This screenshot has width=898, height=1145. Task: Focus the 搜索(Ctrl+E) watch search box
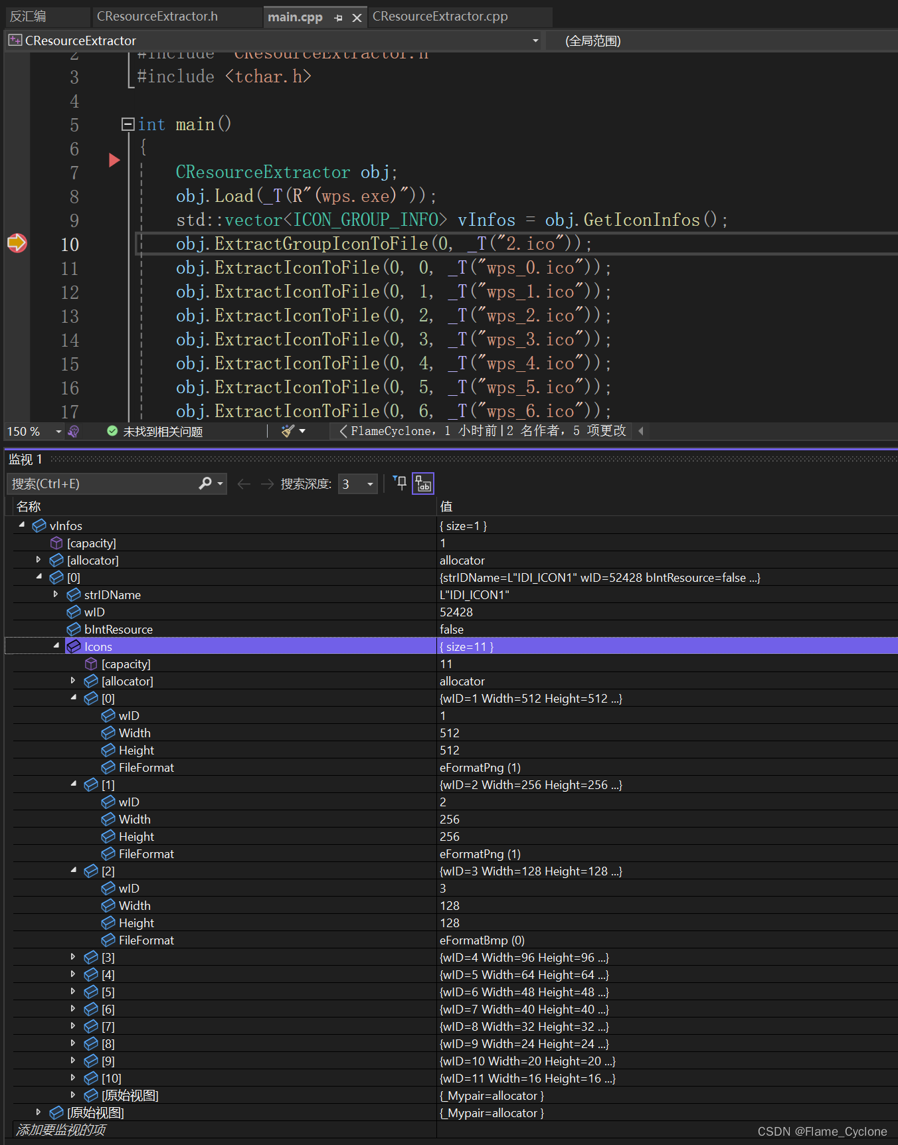click(x=102, y=484)
